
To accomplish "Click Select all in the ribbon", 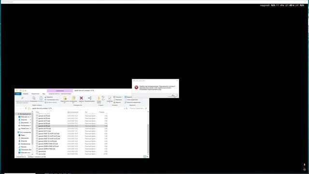I will (x=128, y=97).
